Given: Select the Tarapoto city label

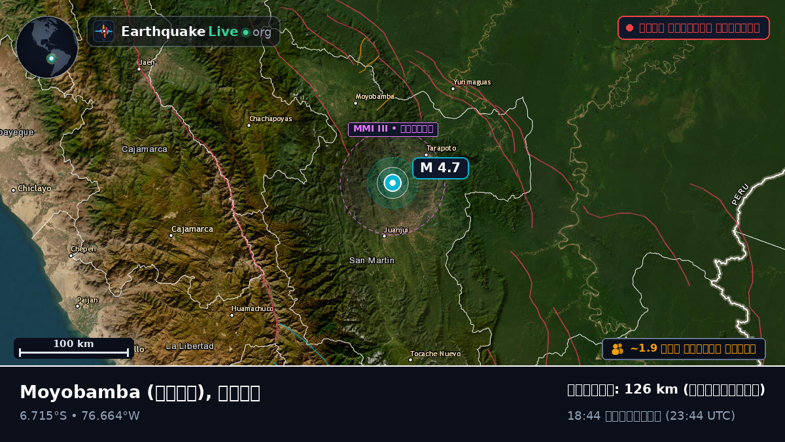Looking at the screenshot, I should (x=441, y=149).
